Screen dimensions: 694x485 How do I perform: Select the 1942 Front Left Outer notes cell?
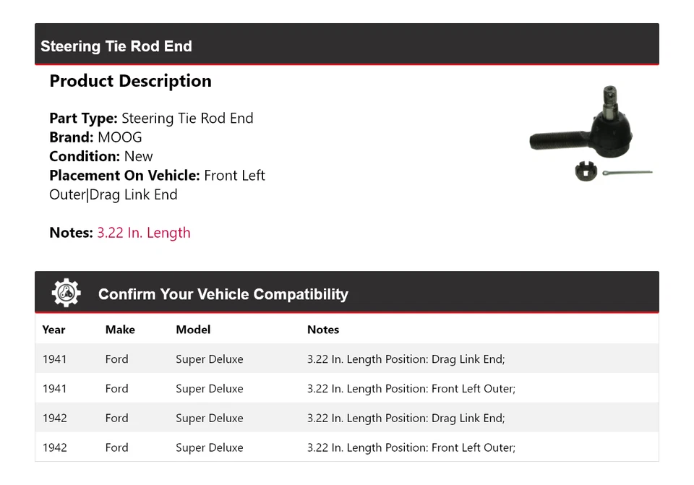tap(411, 448)
